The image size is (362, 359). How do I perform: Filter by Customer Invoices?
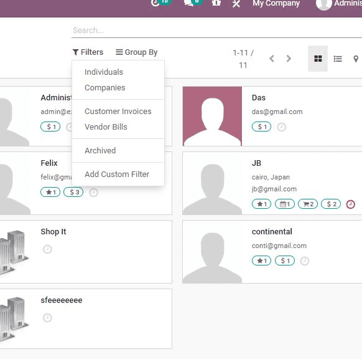pos(118,112)
